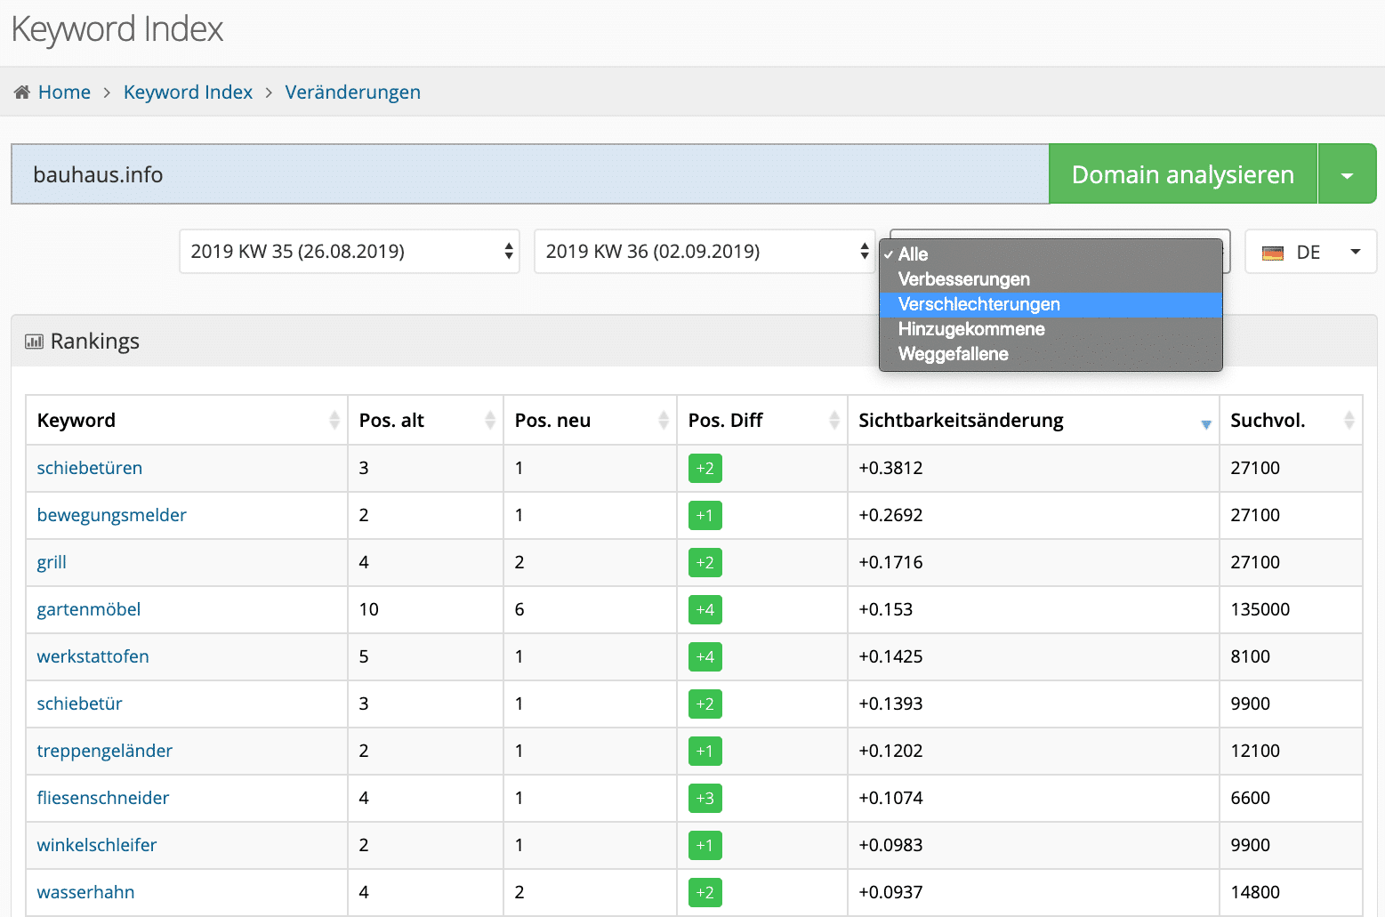Open the fliesenschneider keyword link

(x=103, y=798)
